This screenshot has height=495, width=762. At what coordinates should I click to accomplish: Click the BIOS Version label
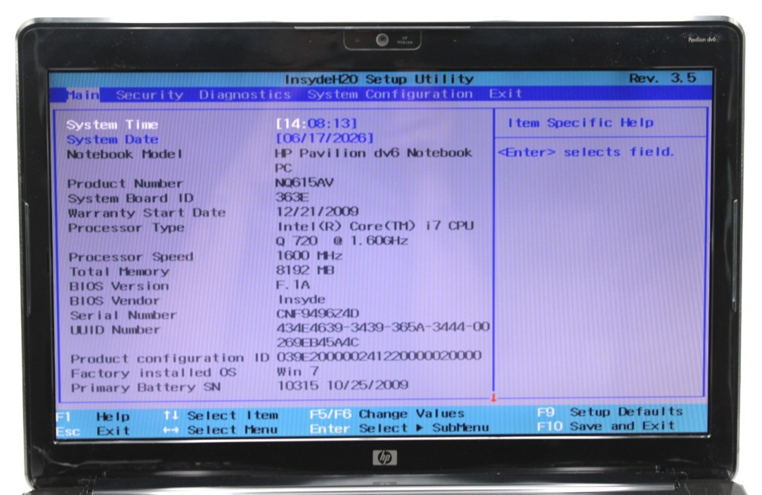[119, 286]
